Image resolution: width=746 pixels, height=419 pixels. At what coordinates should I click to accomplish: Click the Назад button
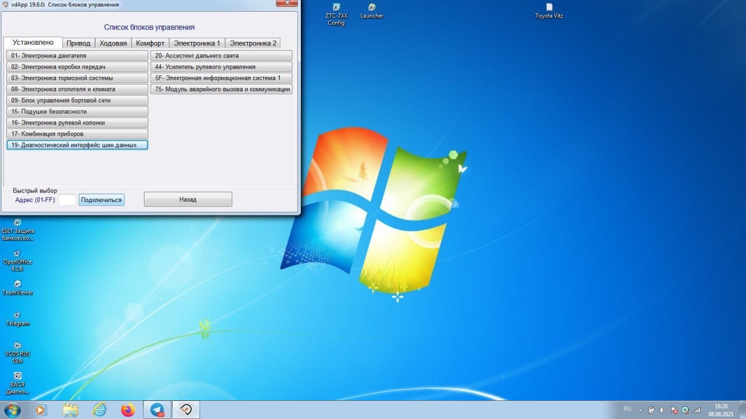tap(188, 199)
